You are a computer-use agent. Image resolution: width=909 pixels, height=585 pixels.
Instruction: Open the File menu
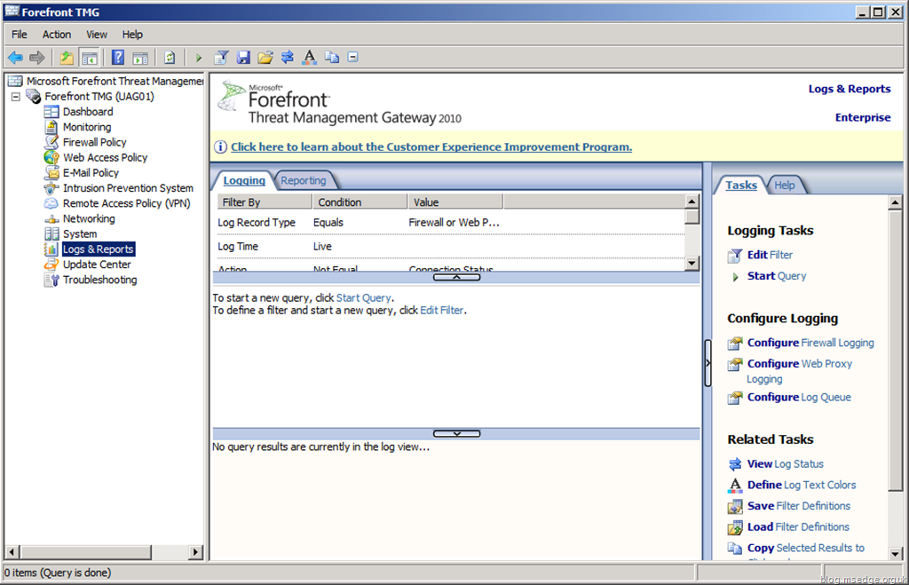20,35
